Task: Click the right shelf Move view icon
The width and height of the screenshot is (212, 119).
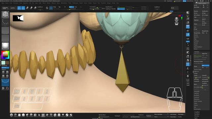Action: pyautogui.click(x=188, y=52)
